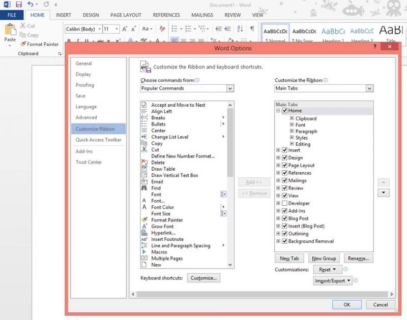Viewport: 407px width, 320px height.
Task: Click the horizontal scrollbar in dialog
Action: pyautogui.click(x=262, y=294)
